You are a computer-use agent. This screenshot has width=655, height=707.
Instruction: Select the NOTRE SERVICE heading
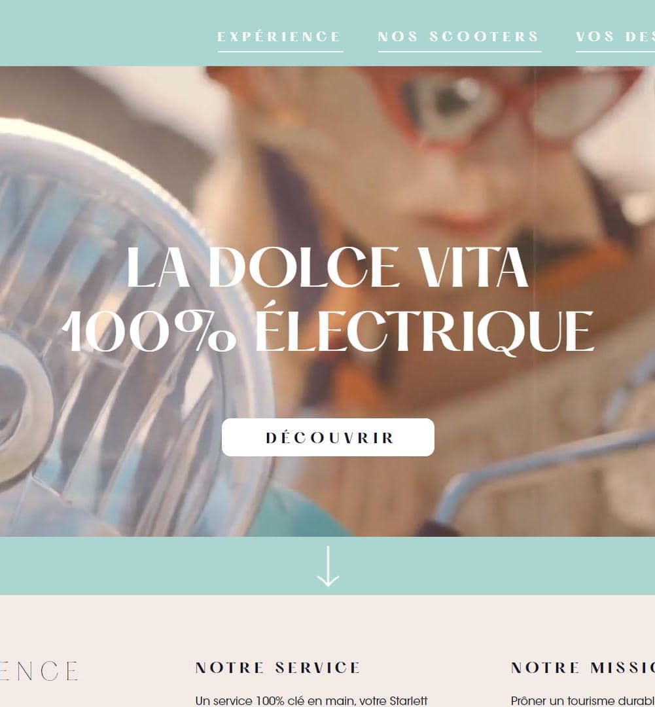click(277, 667)
